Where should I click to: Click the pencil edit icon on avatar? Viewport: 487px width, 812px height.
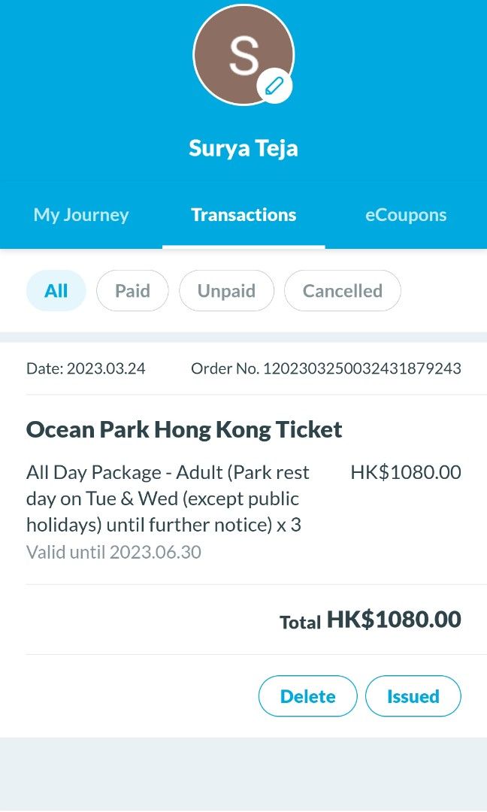click(274, 85)
